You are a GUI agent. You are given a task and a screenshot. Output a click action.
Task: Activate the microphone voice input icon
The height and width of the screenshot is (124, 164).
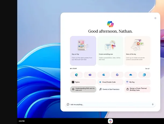153,104
